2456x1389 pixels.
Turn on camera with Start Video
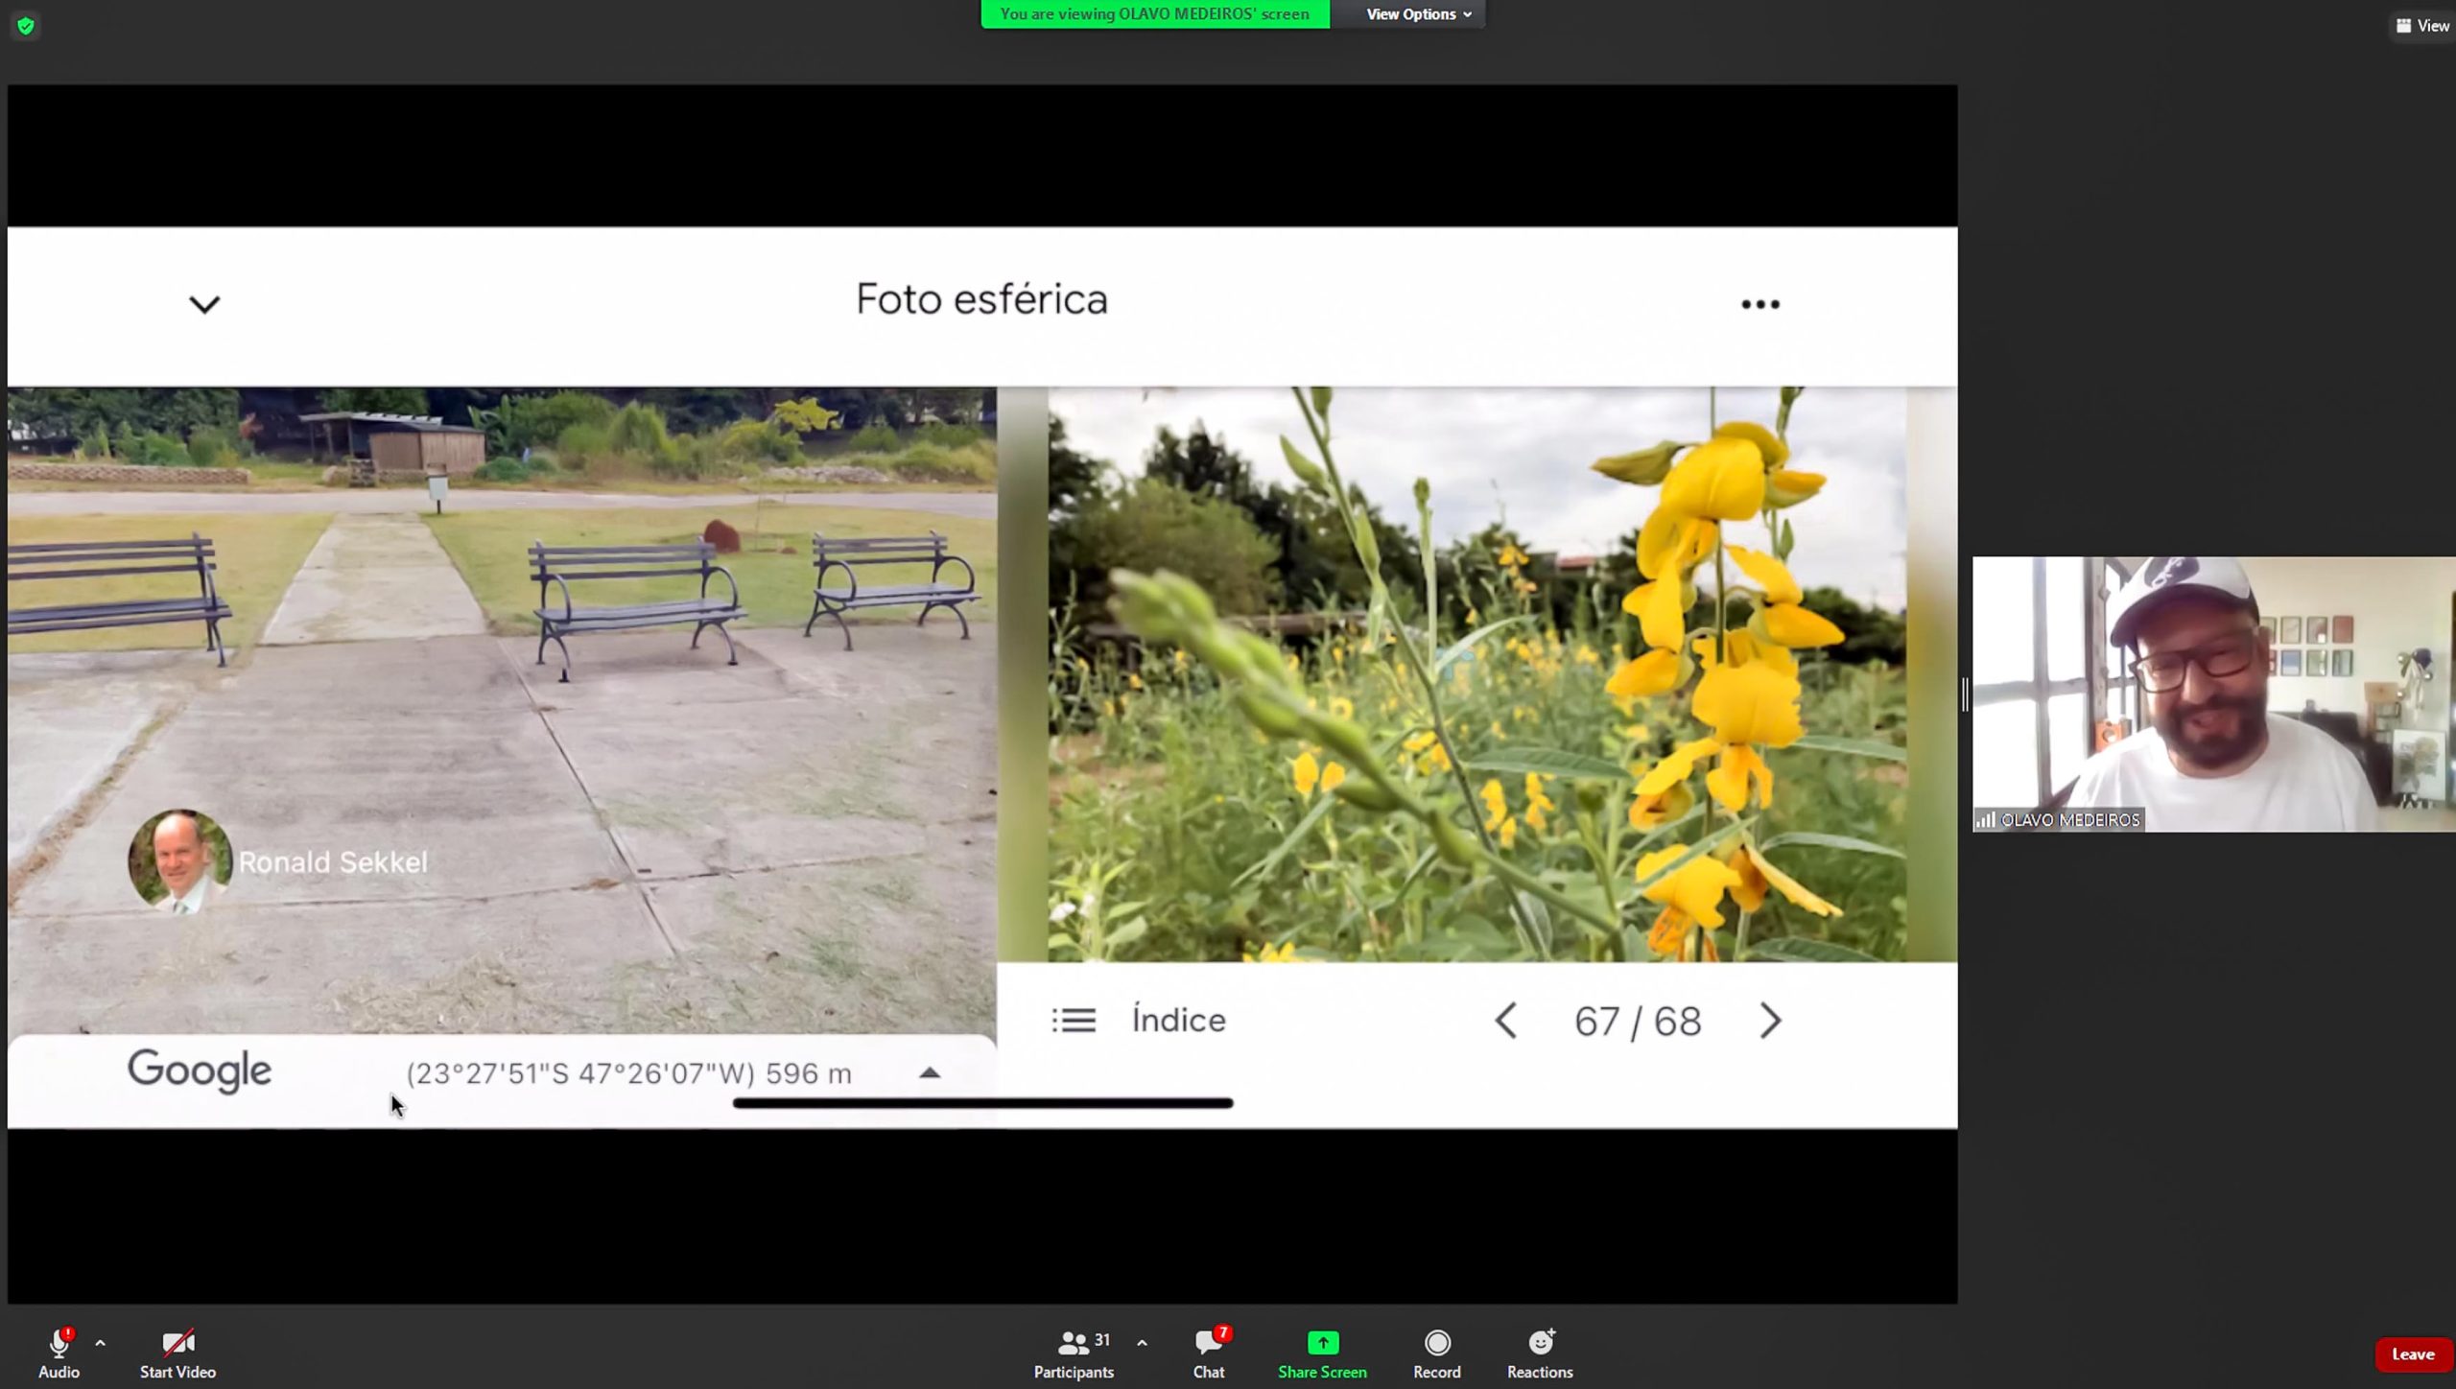(x=177, y=1354)
